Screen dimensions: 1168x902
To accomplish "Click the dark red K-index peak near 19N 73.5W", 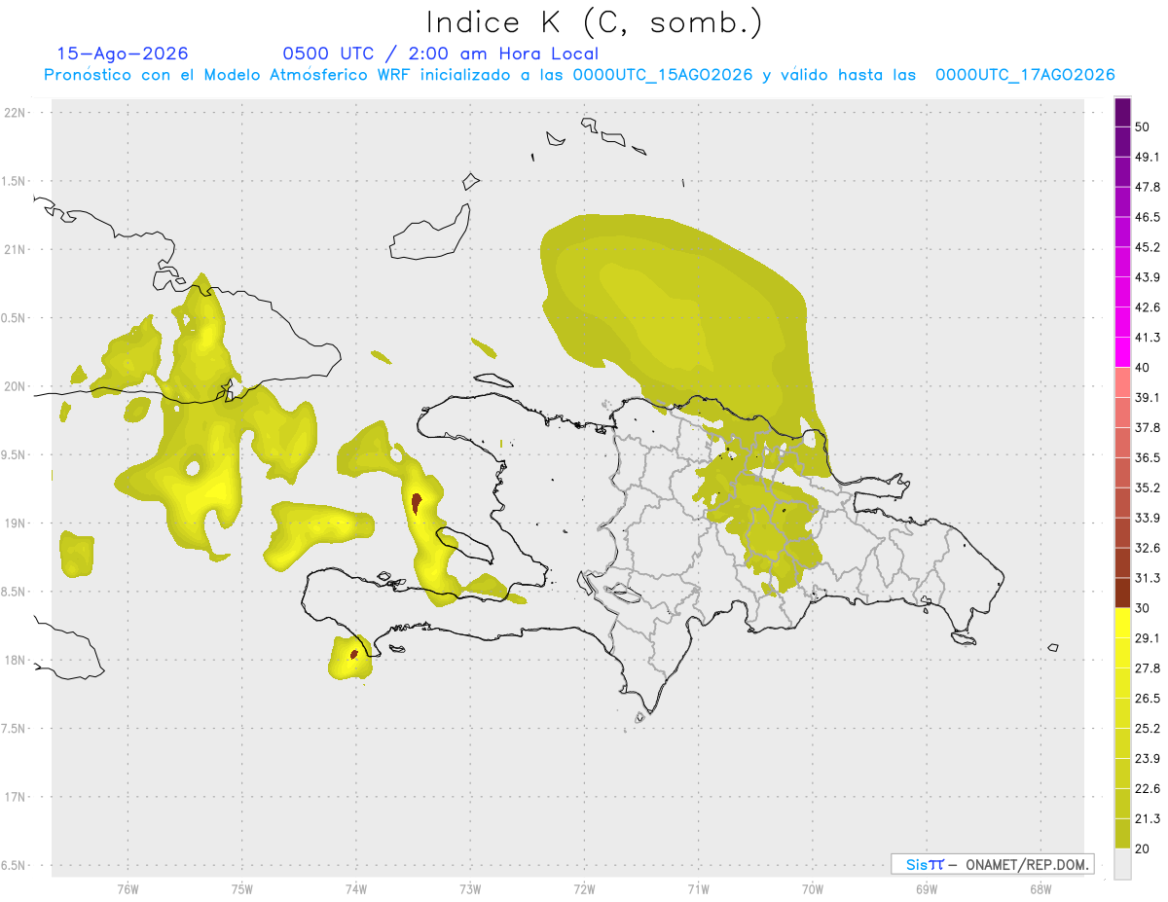I will (x=417, y=503).
